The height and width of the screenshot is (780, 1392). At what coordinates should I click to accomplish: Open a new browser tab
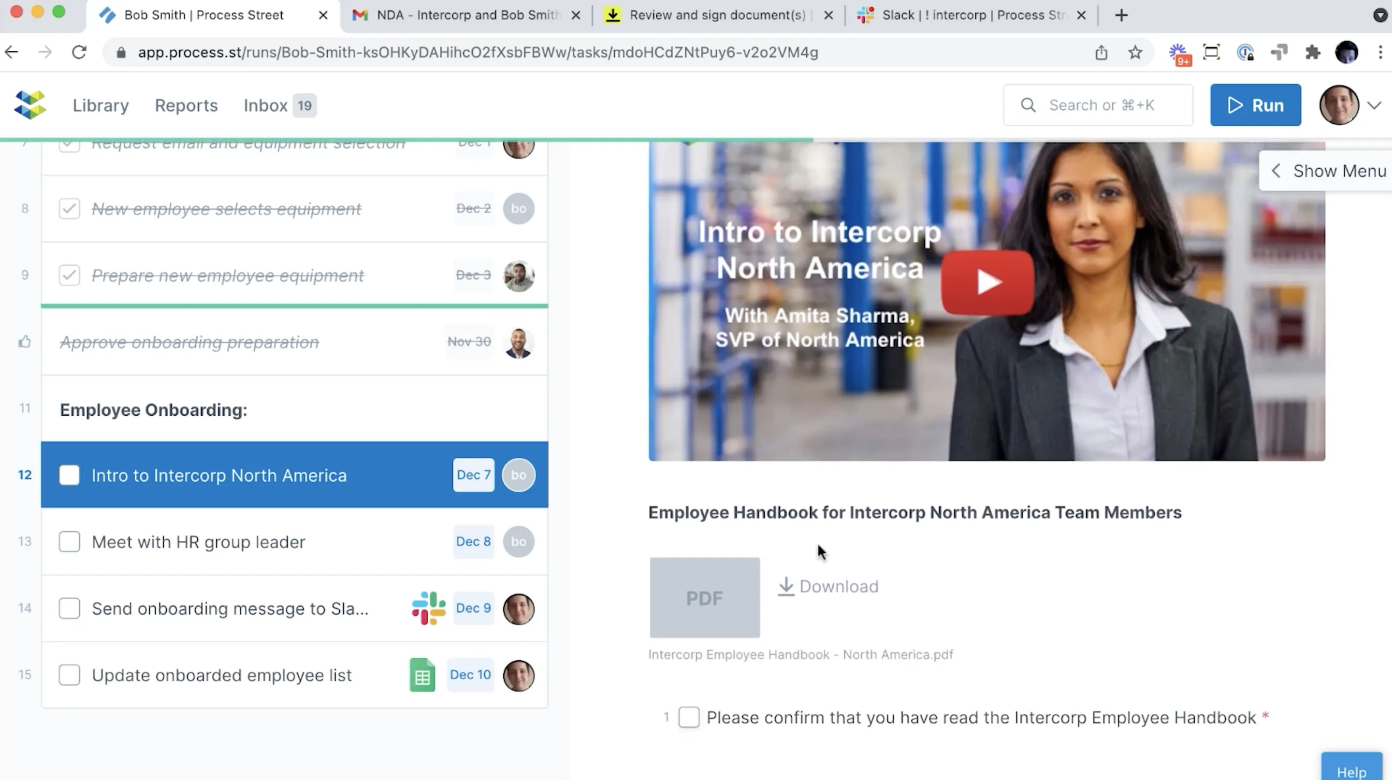point(1121,15)
